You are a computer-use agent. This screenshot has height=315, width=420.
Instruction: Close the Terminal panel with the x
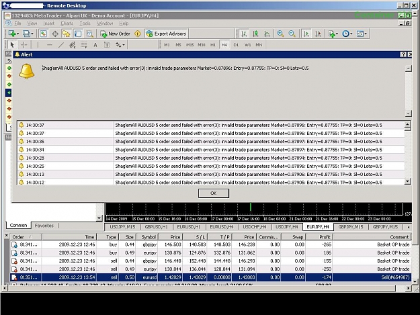click(x=7, y=236)
